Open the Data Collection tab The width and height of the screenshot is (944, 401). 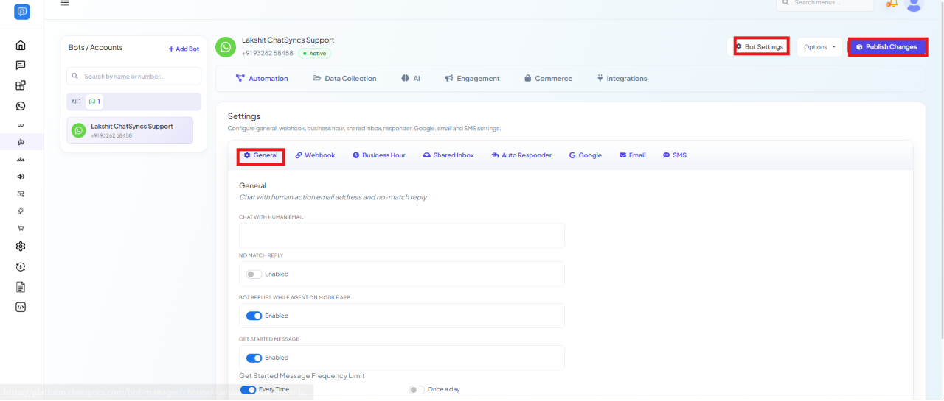(x=344, y=78)
